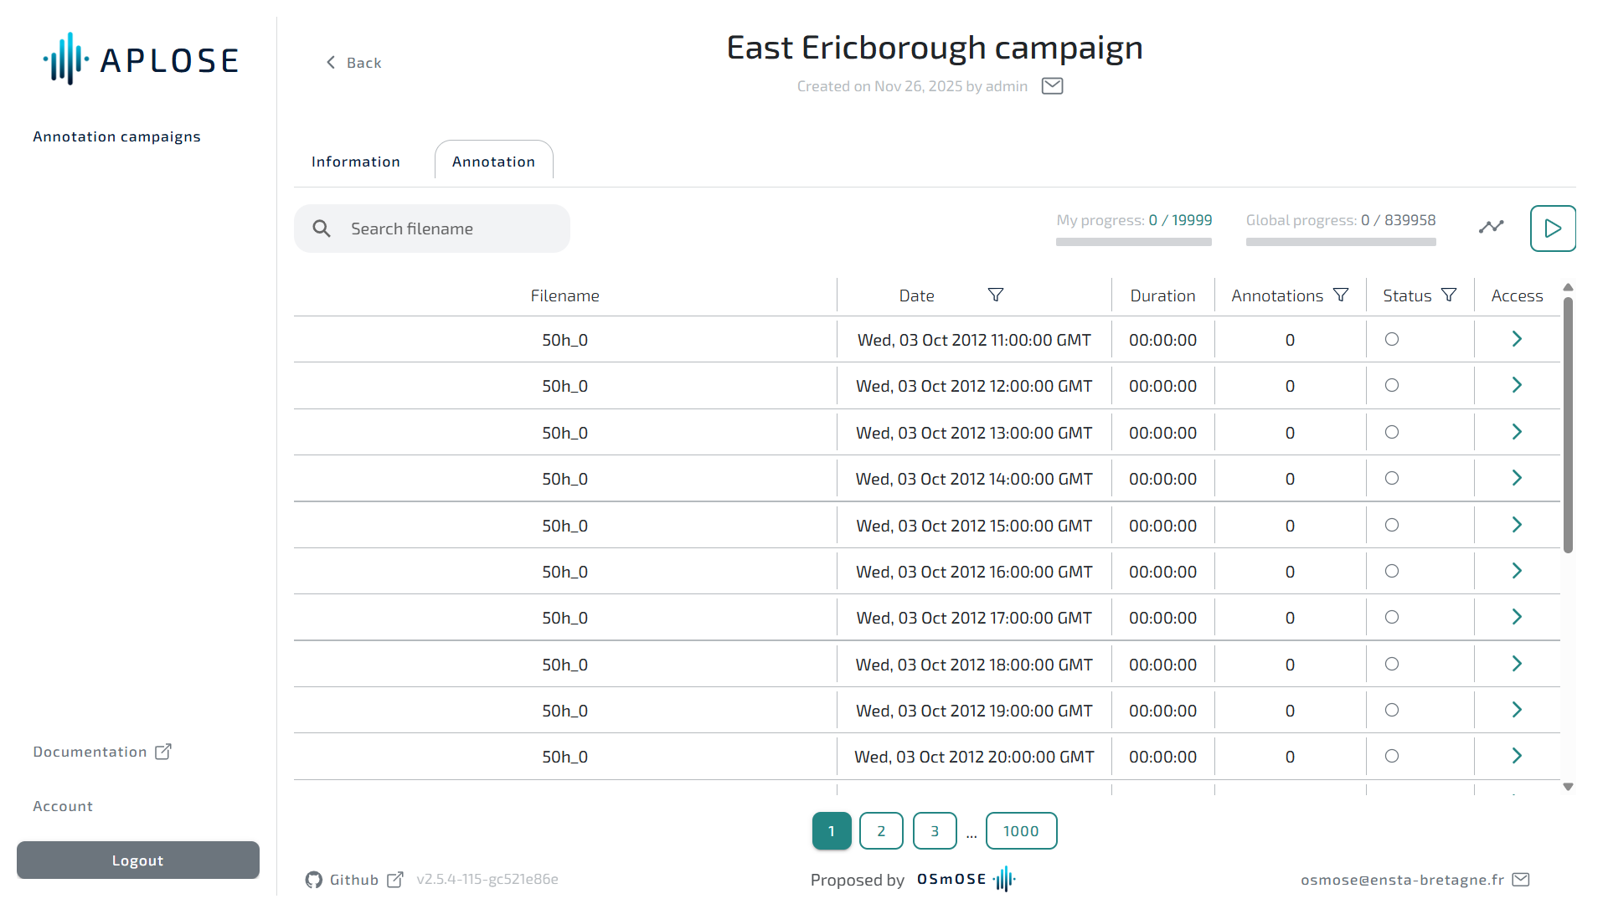This screenshot has height=904, width=1608.
Task: Open the Status column filter icon
Action: 1448,295
